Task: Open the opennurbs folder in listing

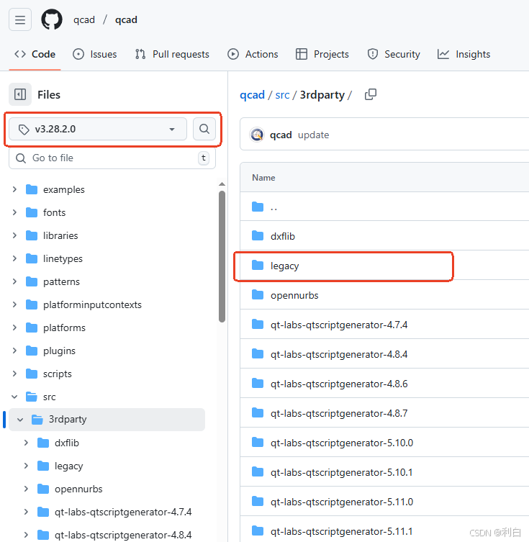Action: pos(294,296)
